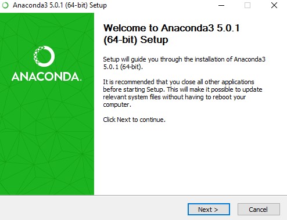Click the white Anaconda ring logo
287x220 pixels.
coord(44,56)
